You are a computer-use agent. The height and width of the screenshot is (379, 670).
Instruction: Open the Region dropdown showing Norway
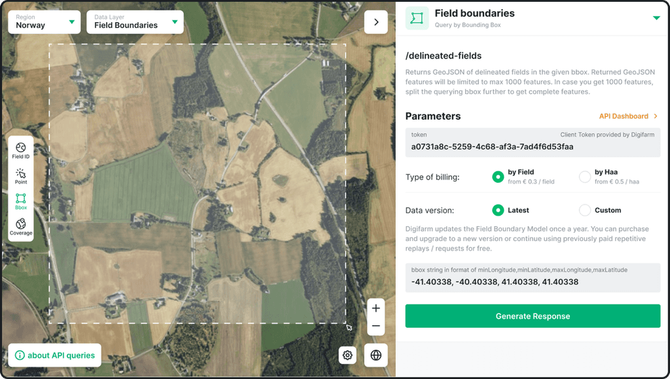[44, 22]
